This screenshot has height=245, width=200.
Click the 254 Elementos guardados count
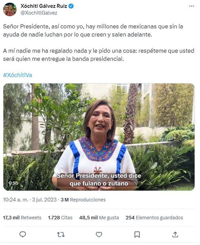pos(154,218)
